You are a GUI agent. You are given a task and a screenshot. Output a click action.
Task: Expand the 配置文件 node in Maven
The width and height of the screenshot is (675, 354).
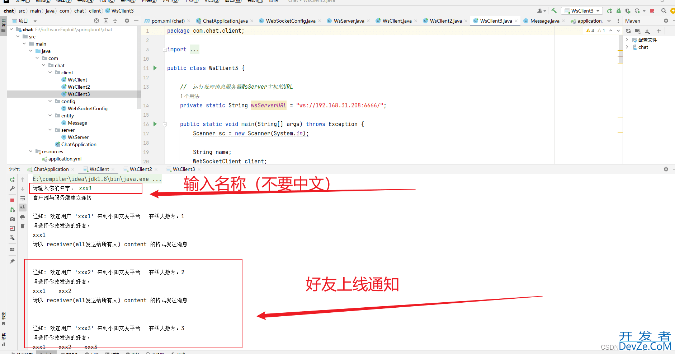(627, 40)
